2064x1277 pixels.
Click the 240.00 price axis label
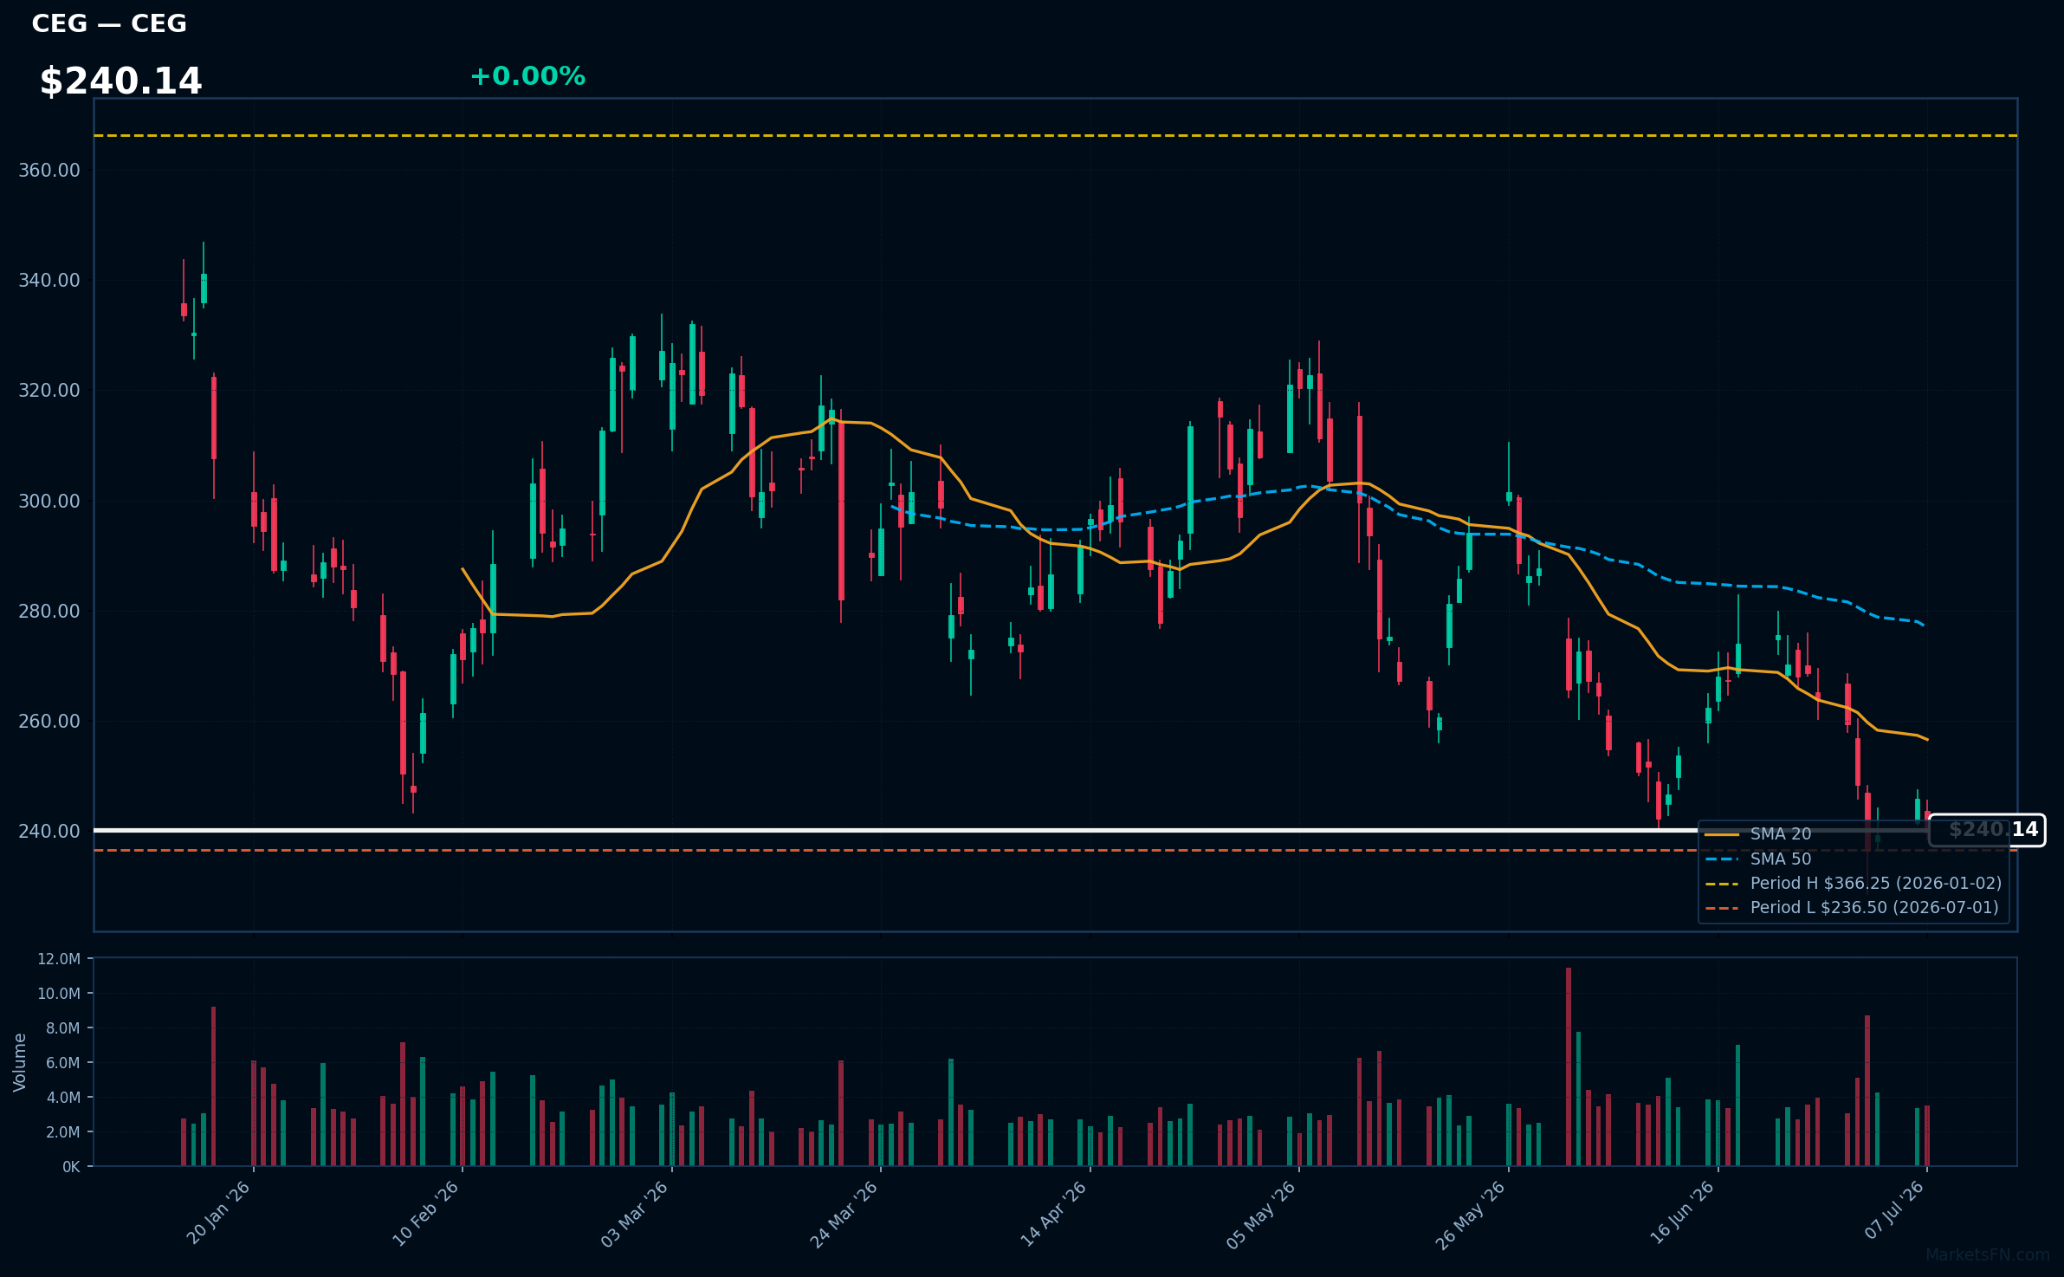(x=49, y=831)
